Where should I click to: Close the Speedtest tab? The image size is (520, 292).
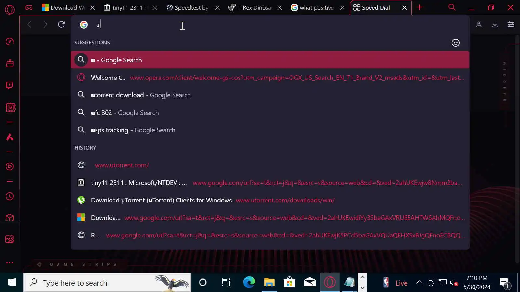(x=217, y=8)
